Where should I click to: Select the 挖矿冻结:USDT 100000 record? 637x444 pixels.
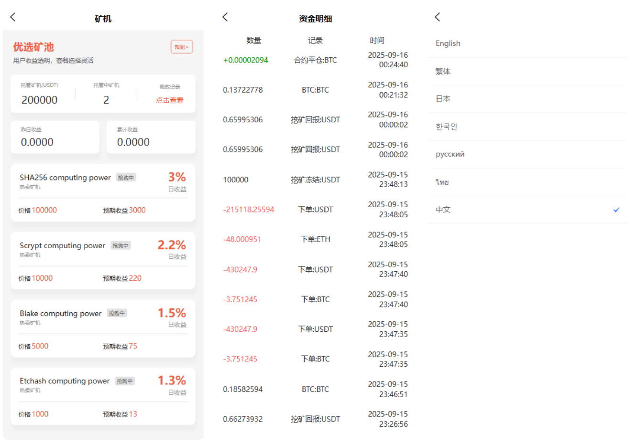coord(315,180)
